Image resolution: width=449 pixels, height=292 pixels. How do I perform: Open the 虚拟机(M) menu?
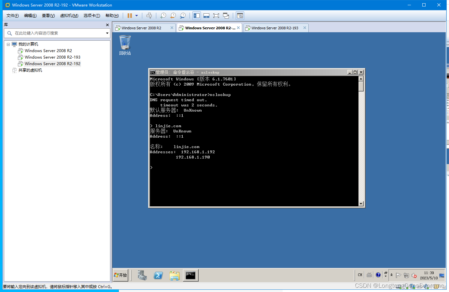[69, 16]
